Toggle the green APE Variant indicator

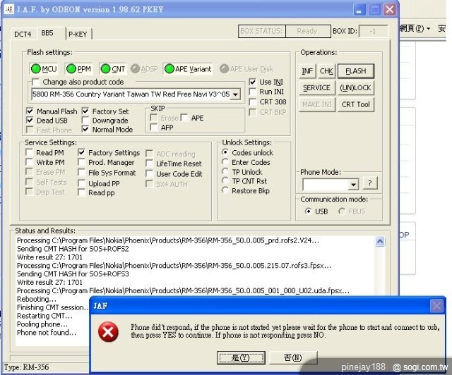coord(188,69)
